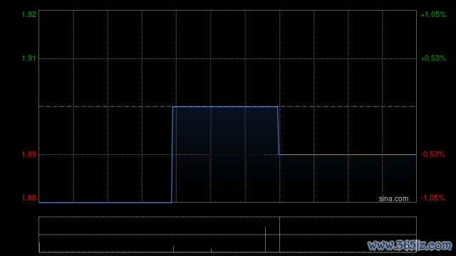Click the +1.05% percentage label

(433, 14)
